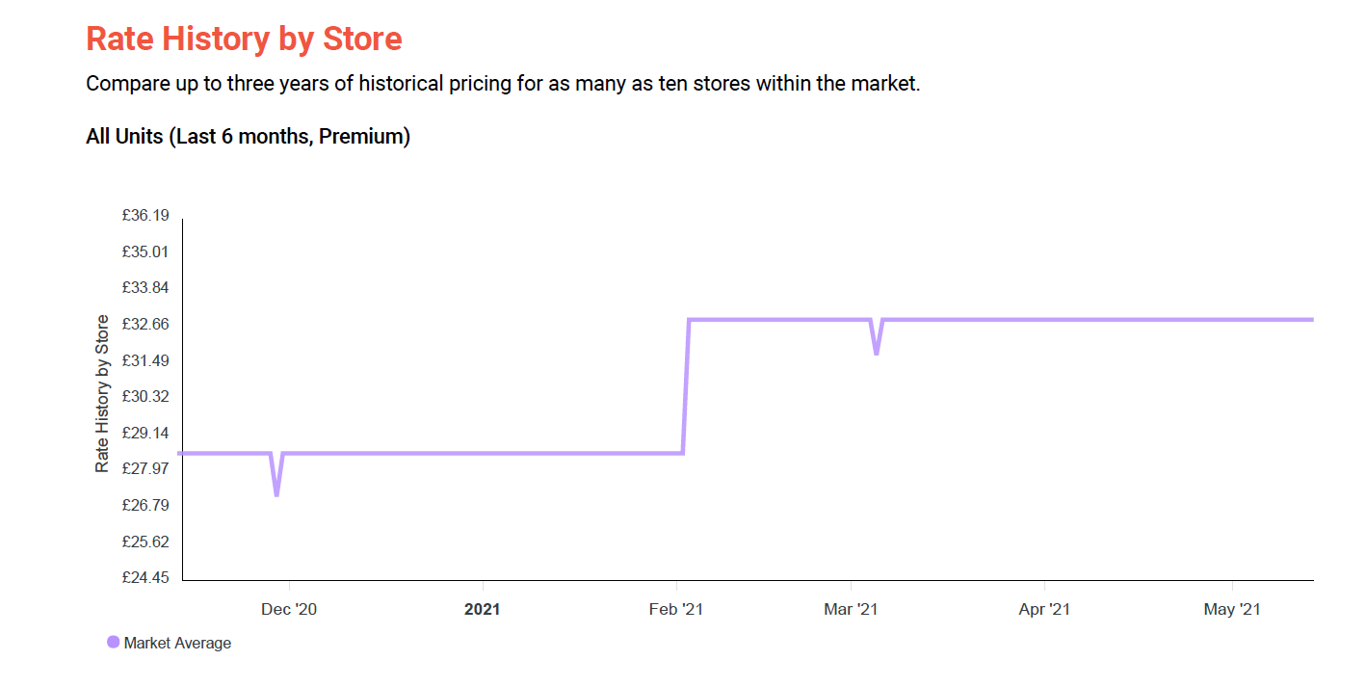Image resolution: width=1366 pixels, height=687 pixels.
Task: Select the bold 2021 x-axis label
Action: [x=482, y=610]
